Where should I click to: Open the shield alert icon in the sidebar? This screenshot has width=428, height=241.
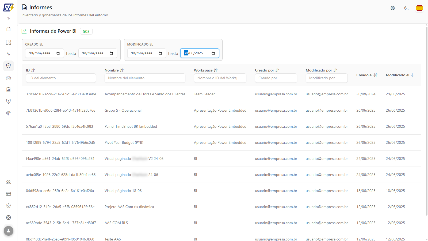9,101
